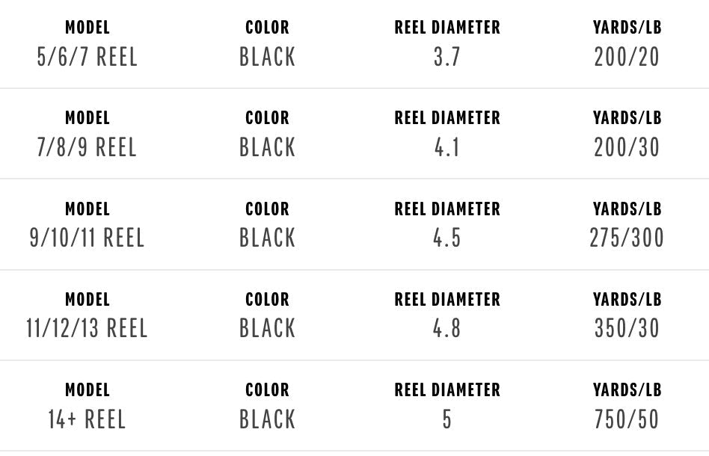Select the 200/30 yards/lb value
The width and height of the screenshot is (709, 456).
(x=627, y=148)
